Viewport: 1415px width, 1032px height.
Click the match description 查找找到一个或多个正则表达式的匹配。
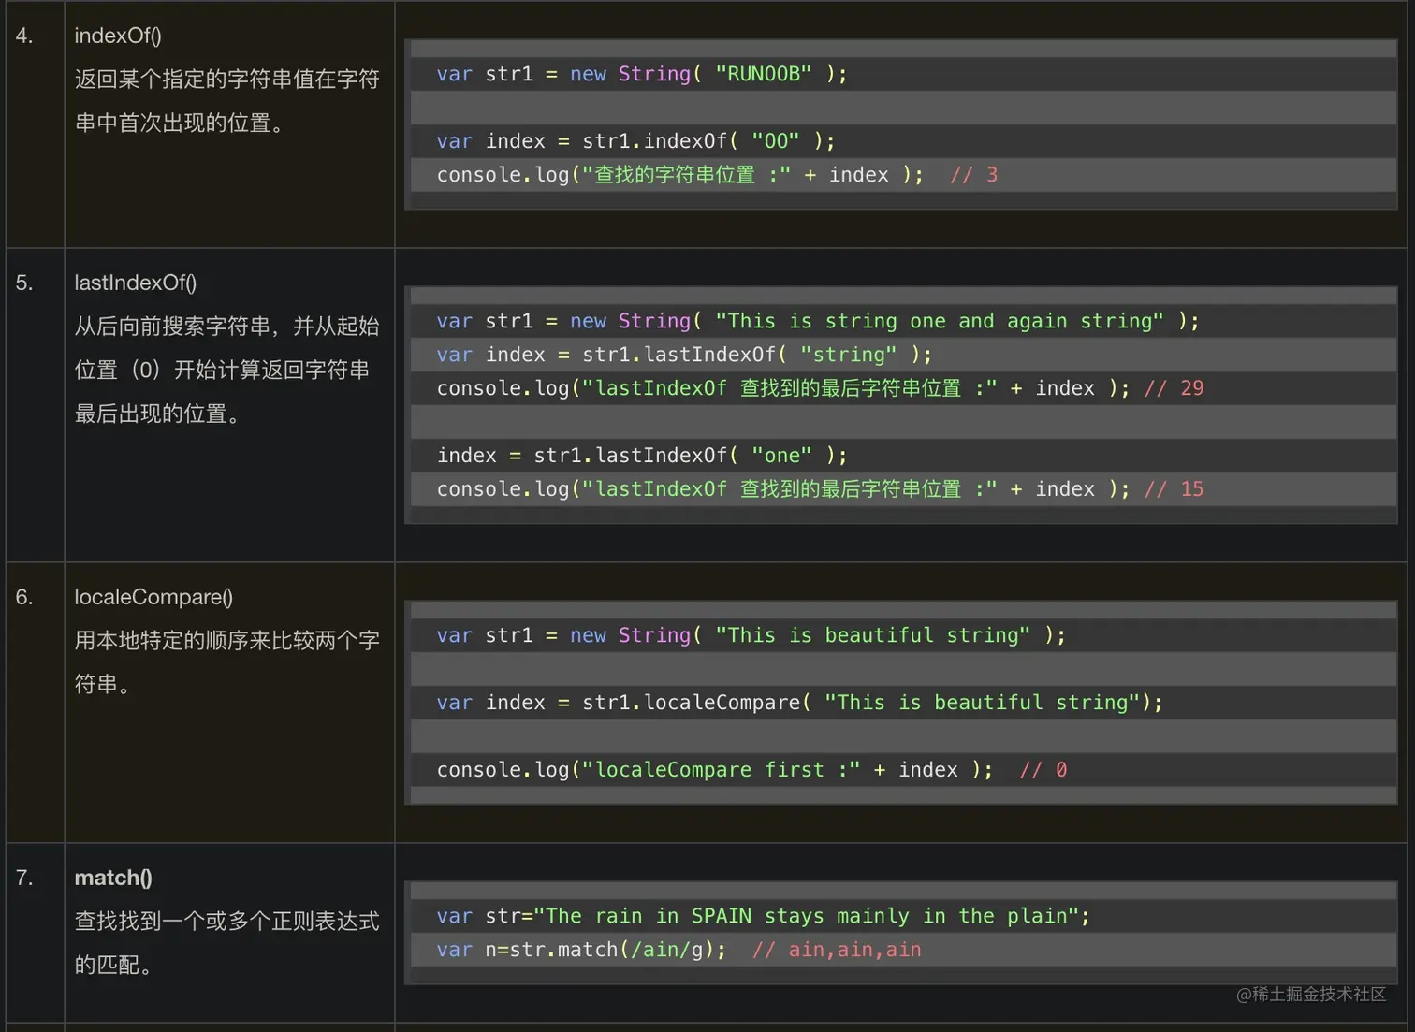pos(226,943)
